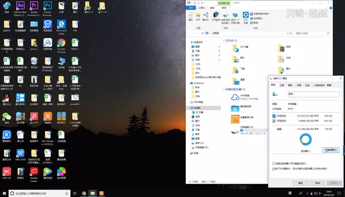Toggle the index file contents checkbox
The width and height of the screenshot is (345, 197).
(274, 169)
